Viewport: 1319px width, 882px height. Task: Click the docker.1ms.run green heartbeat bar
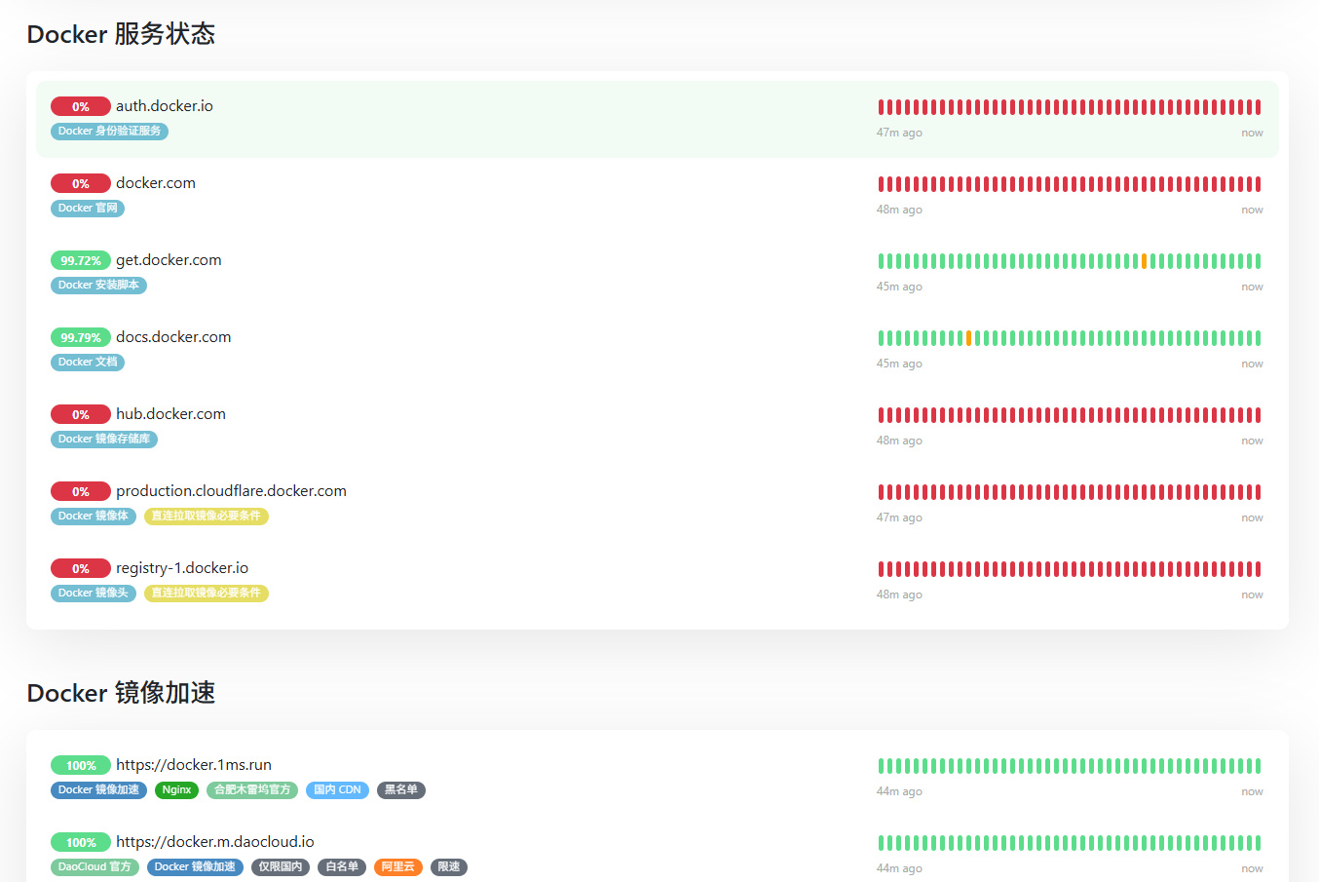pos(1070,766)
